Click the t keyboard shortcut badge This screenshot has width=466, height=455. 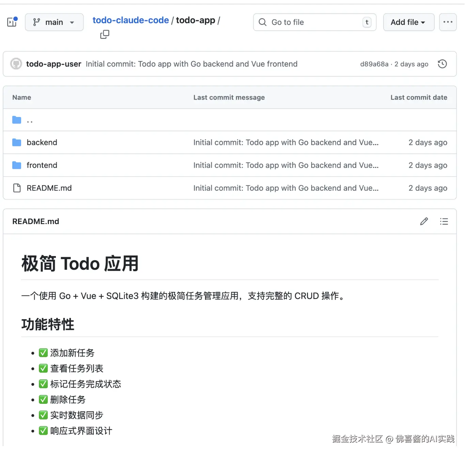pos(367,22)
